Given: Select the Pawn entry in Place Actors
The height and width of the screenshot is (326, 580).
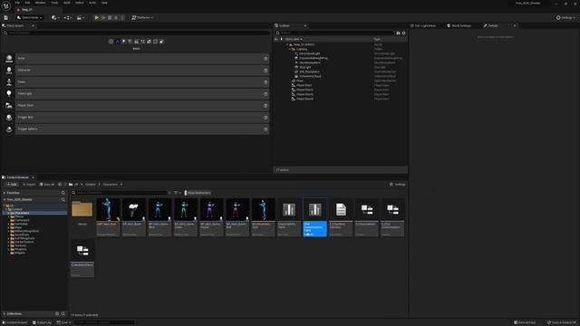Looking at the screenshot, I should (x=142, y=82).
